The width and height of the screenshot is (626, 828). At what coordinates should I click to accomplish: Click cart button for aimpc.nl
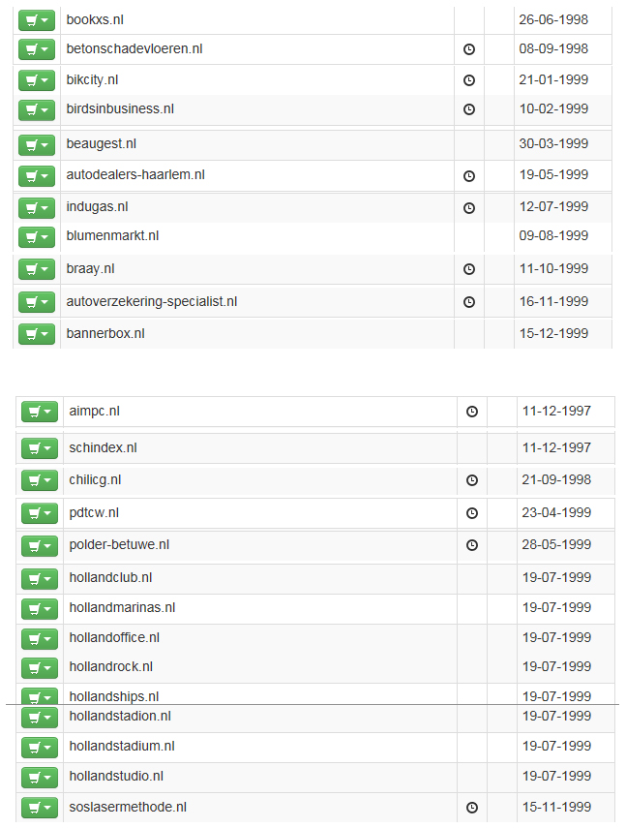[40, 412]
